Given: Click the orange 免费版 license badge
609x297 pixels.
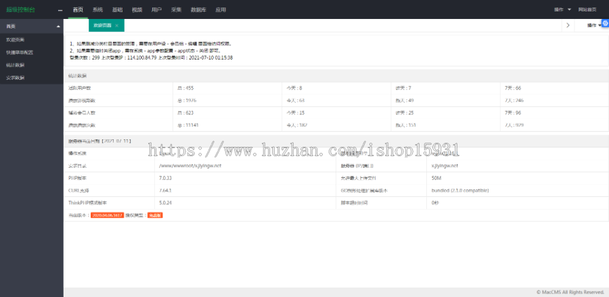Looking at the screenshot, I should pyautogui.click(x=155, y=215).
